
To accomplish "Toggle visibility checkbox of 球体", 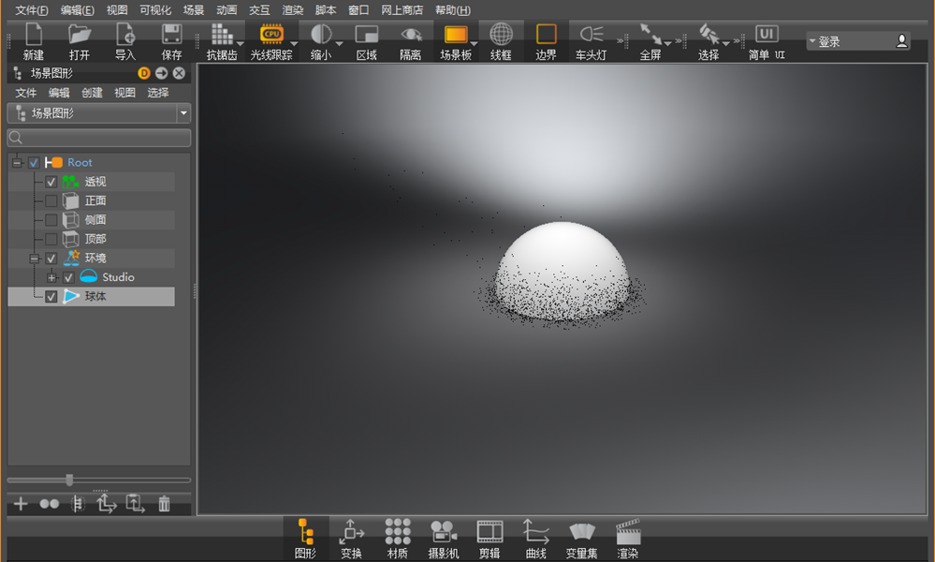I will click(51, 297).
